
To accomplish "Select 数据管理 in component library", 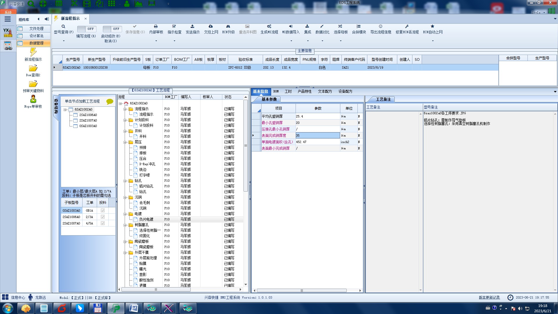I will (36, 43).
